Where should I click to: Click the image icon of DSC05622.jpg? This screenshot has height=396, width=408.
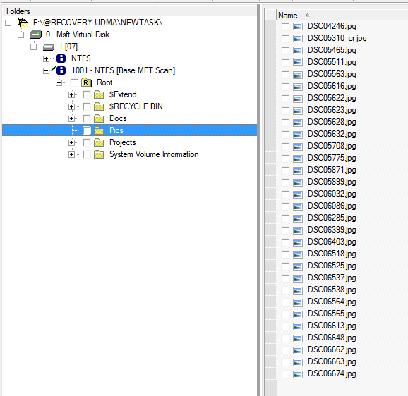(298, 99)
